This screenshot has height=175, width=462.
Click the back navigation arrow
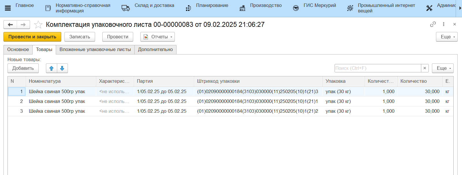[10, 25]
